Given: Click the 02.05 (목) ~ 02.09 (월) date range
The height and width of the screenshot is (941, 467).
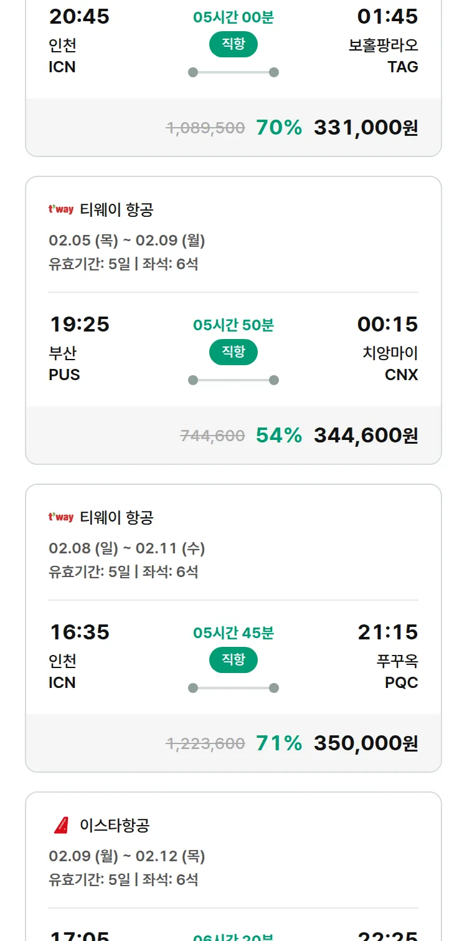Looking at the screenshot, I should (127, 241).
